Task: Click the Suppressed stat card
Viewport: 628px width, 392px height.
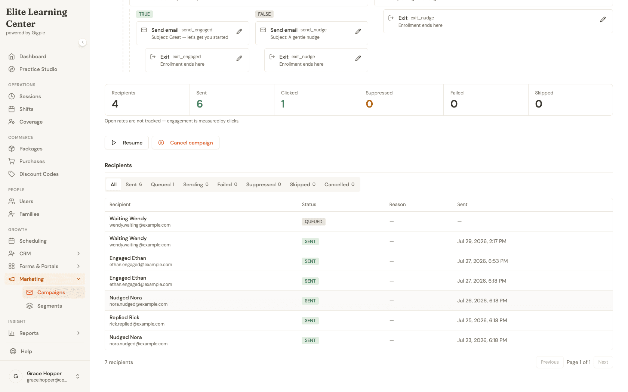Action: point(401,100)
